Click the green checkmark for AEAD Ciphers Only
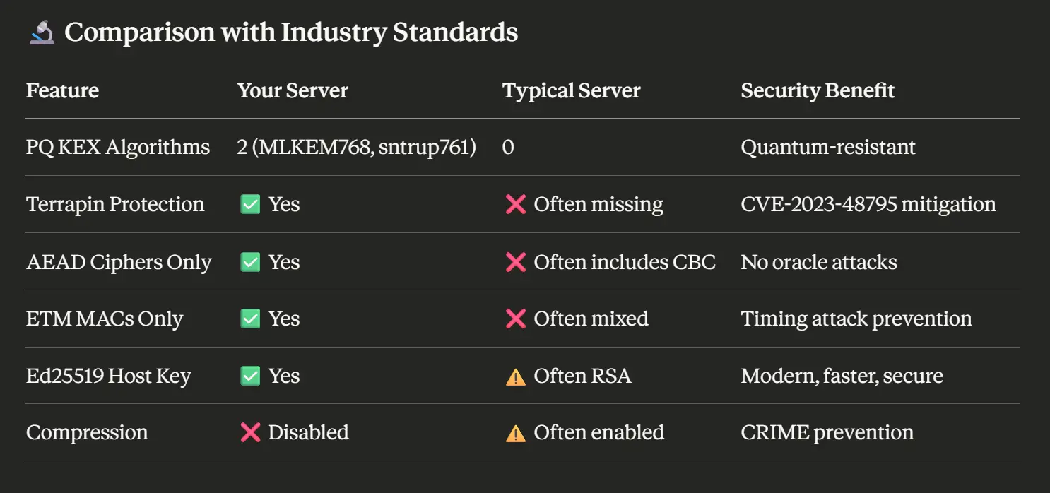The height and width of the screenshot is (493, 1050). point(250,263)
